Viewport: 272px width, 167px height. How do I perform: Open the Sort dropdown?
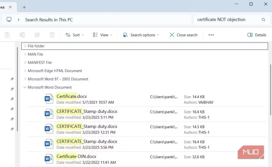[74, 35]
